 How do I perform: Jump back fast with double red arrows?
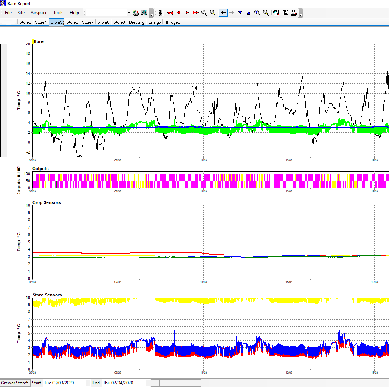coord(170,13)
